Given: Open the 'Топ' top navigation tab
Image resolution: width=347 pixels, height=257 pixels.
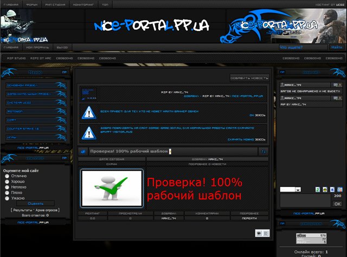Looking at the screenshot, I should point(105,4).
